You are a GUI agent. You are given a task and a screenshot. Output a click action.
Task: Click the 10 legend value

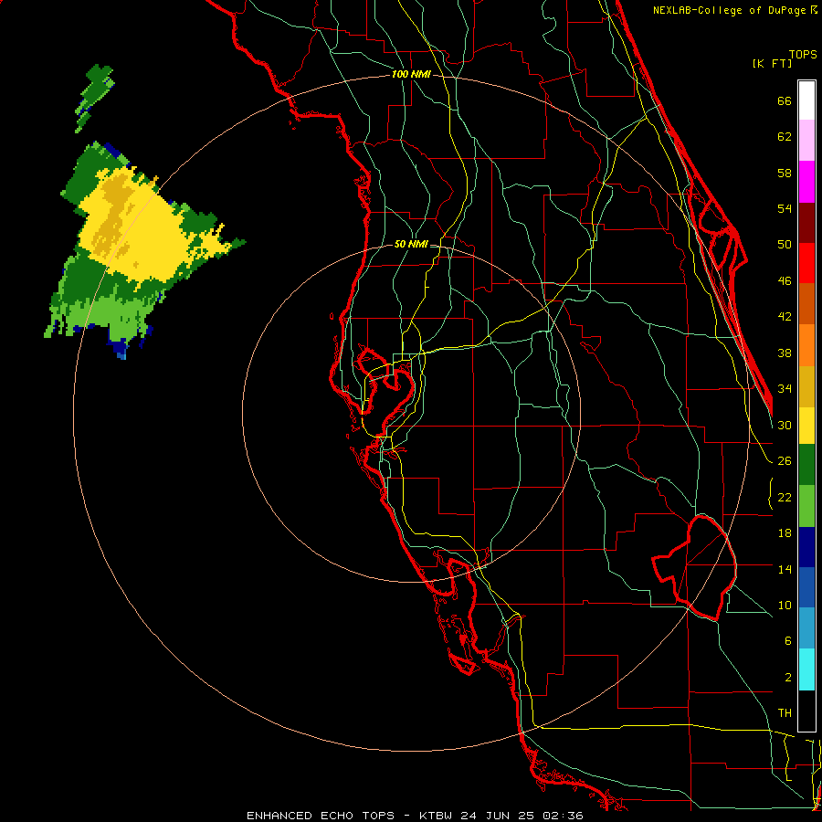785,605
